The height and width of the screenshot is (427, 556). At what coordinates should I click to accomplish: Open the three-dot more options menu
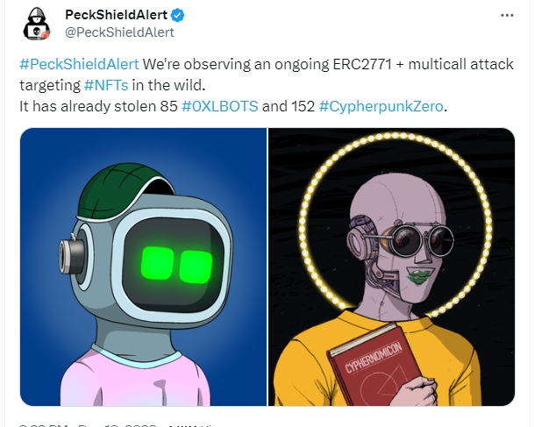click(x=507, y=15)
